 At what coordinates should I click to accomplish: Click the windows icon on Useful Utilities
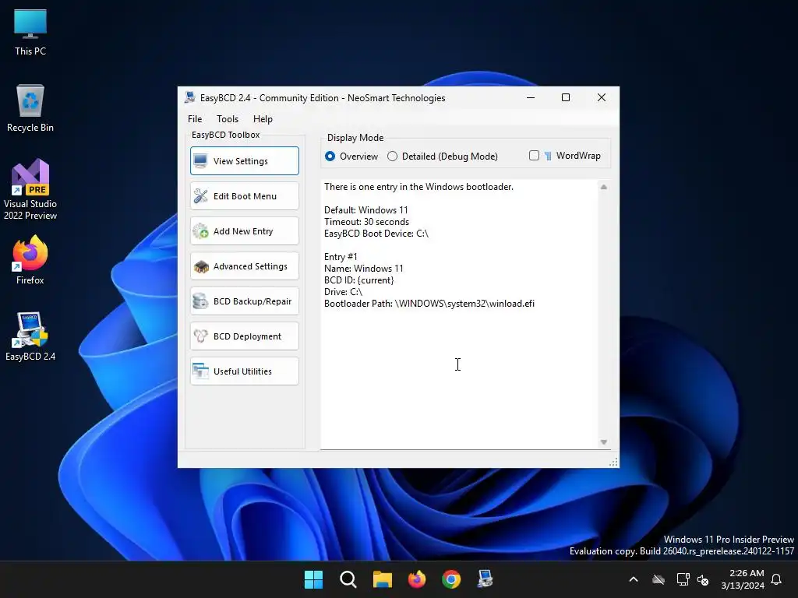[x=200, y=371]
